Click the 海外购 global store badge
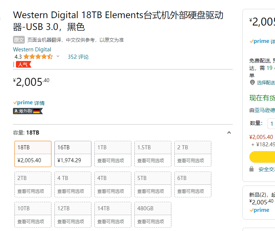Image resolution: width=275 pixels, height=231 pixels. (28, 111)
